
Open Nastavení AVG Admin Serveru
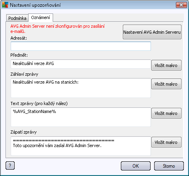(152, 32)
